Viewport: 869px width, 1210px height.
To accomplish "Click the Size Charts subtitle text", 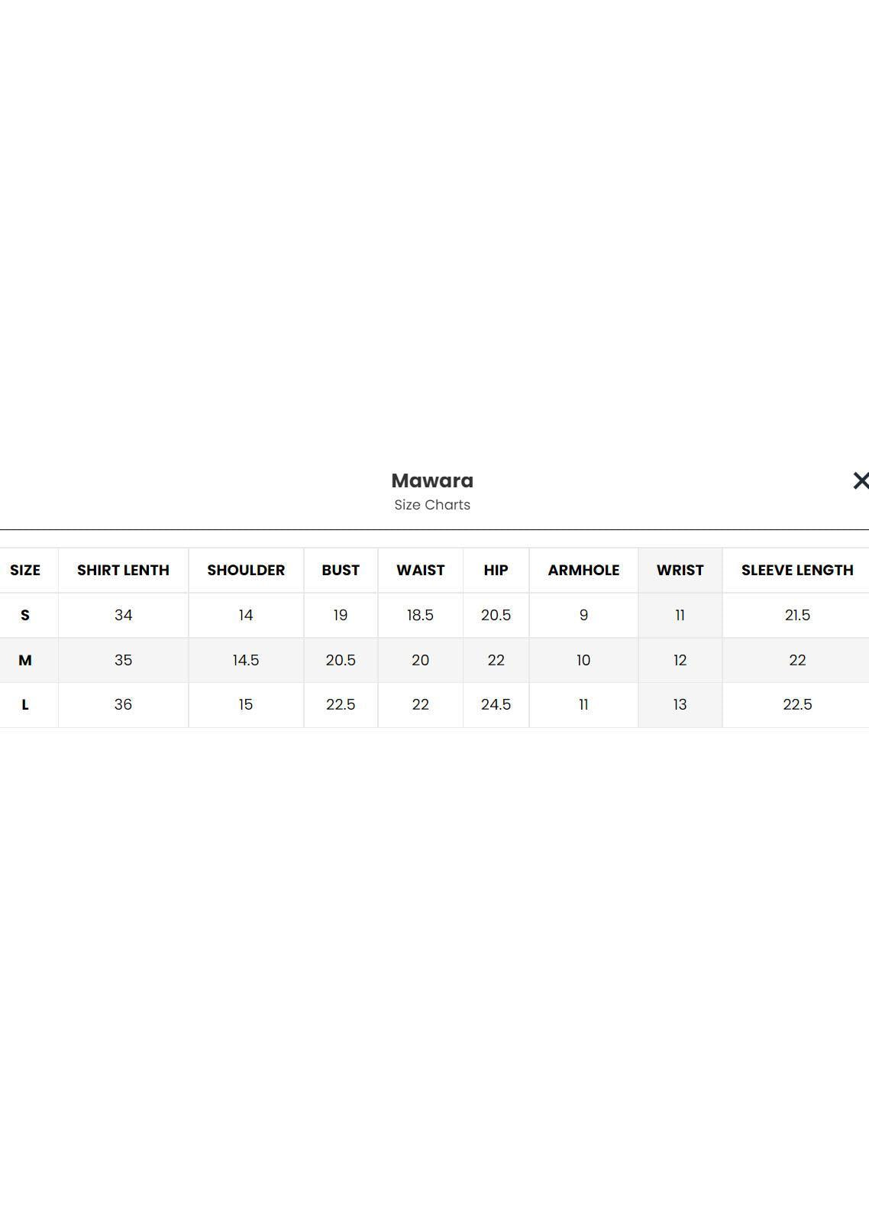I will [432, 505].
